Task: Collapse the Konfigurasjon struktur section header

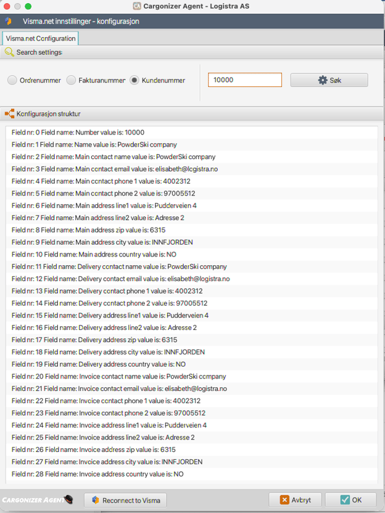Action: [x=191, y=114]
